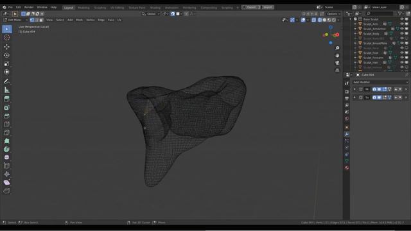
Task: Collapse the Base Sculpt collection
Action: click(351, 19)
